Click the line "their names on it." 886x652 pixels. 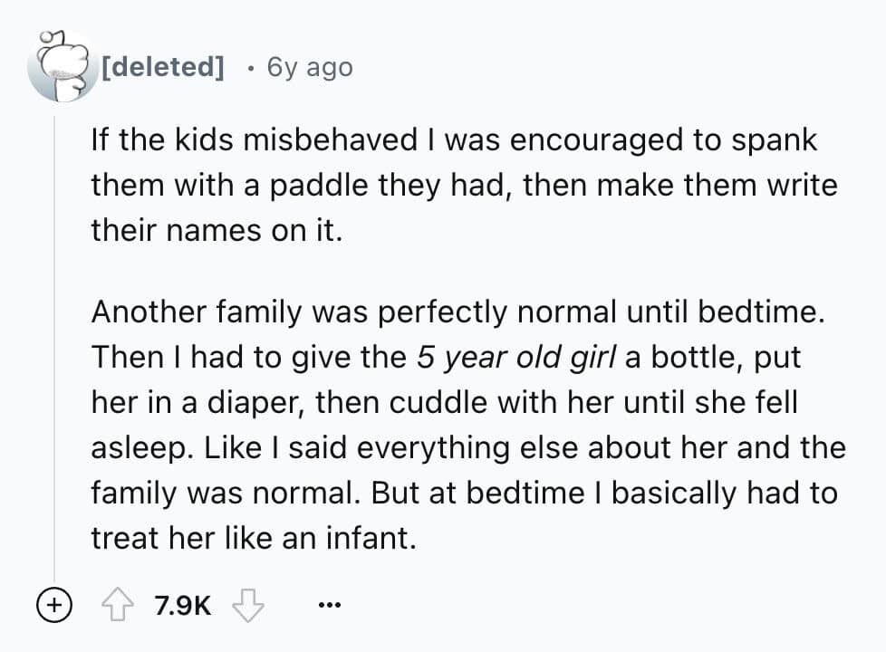[217, 231]
